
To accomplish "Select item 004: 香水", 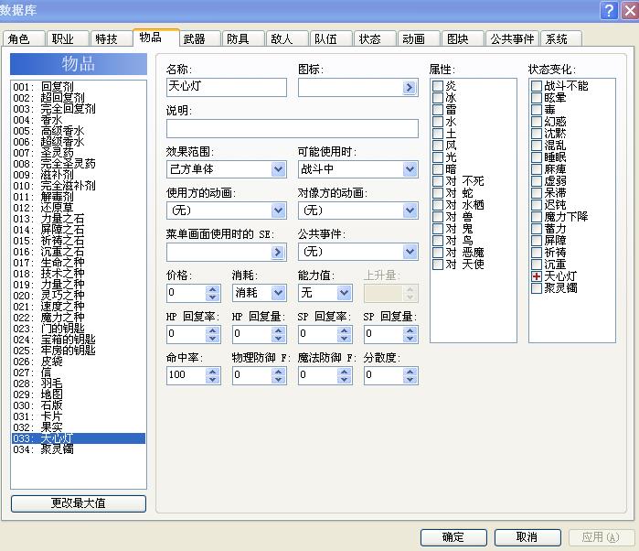I will [79, 120].
